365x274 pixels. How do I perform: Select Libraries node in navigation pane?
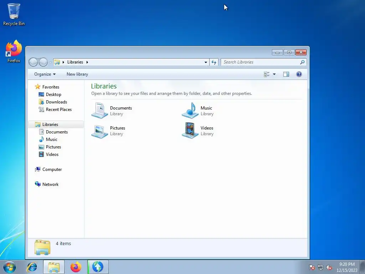(x=56, y=125)
